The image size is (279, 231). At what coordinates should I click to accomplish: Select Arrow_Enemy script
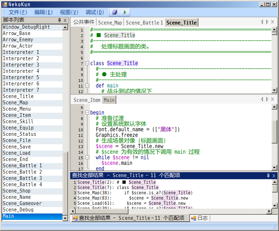(32, 40)
